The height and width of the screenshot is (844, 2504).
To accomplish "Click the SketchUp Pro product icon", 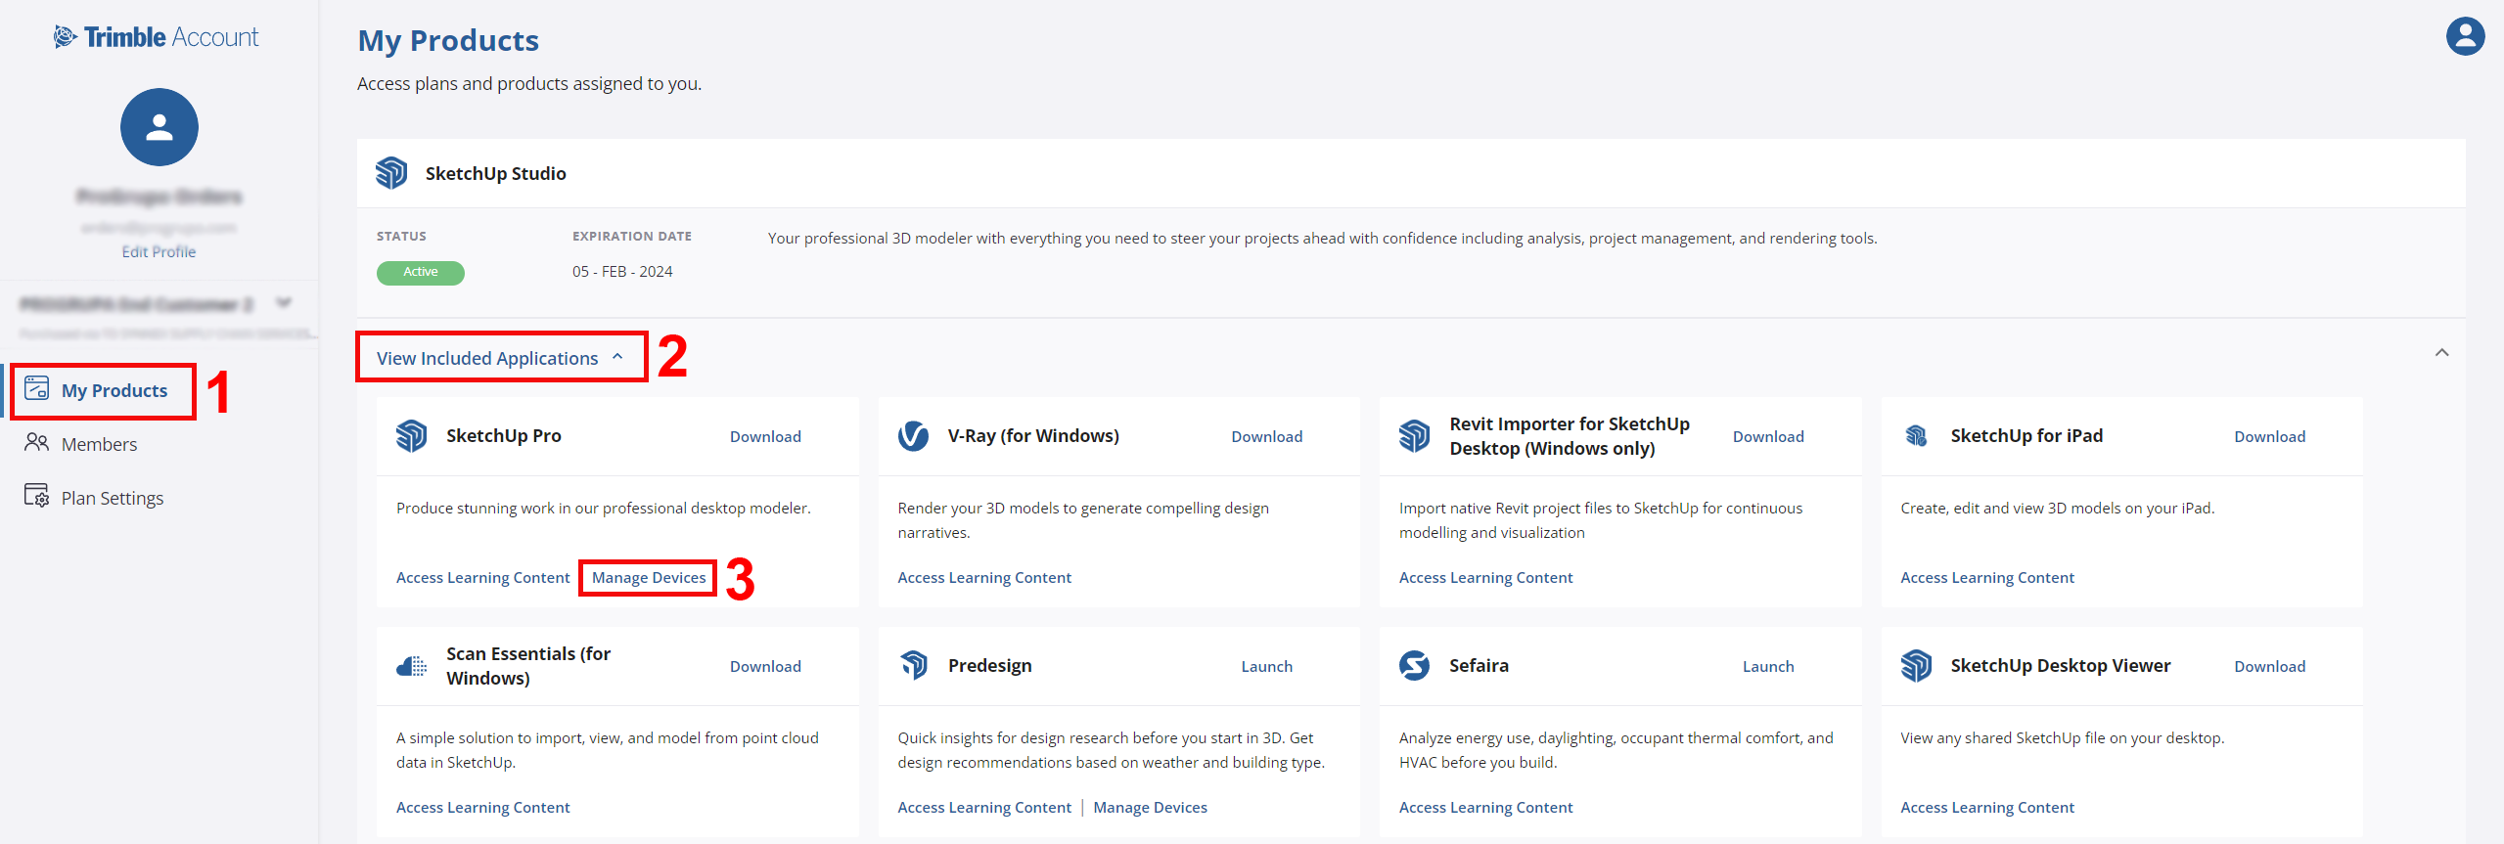I will (412, 435).
